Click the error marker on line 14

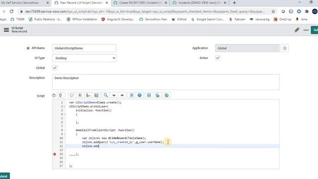(x=55, y=154)
